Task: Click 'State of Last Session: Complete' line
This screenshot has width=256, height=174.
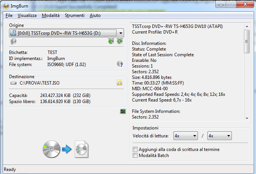Action: pos(163,55)
